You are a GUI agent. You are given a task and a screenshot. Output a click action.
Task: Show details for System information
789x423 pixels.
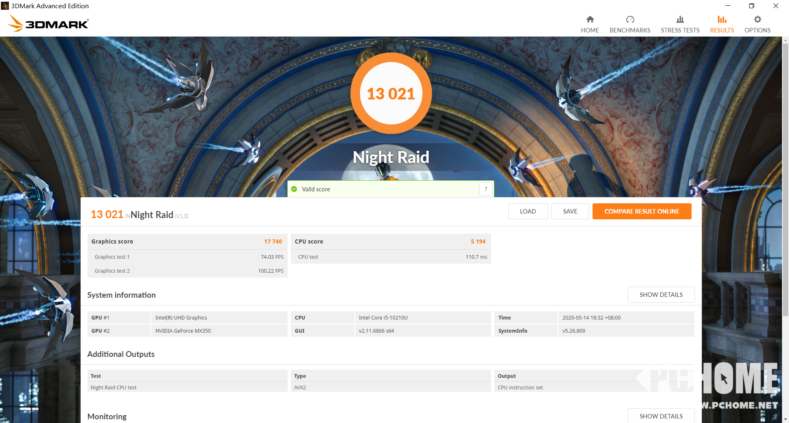click(x=661, y=295)
